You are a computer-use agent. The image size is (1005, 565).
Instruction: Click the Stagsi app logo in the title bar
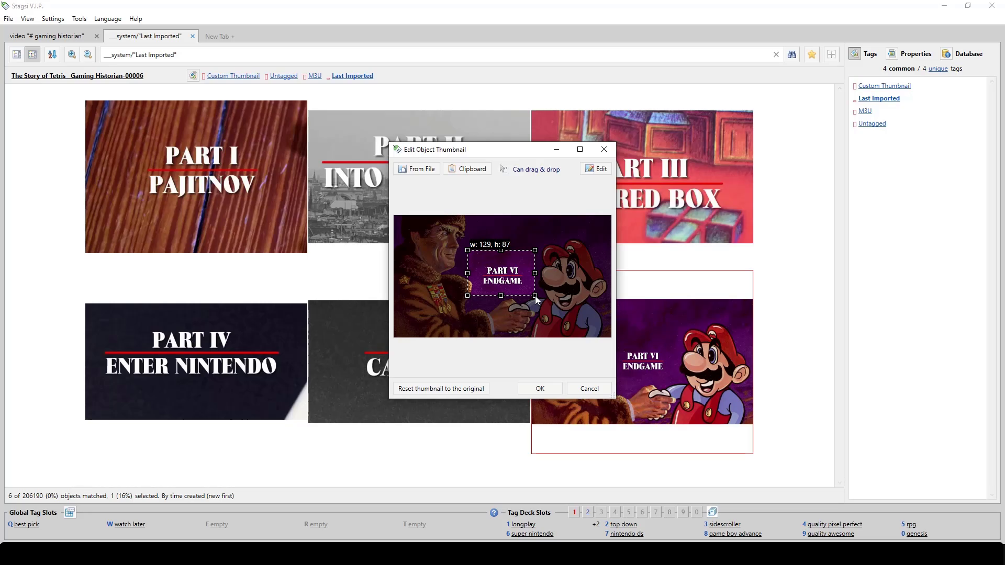[5, 6]
